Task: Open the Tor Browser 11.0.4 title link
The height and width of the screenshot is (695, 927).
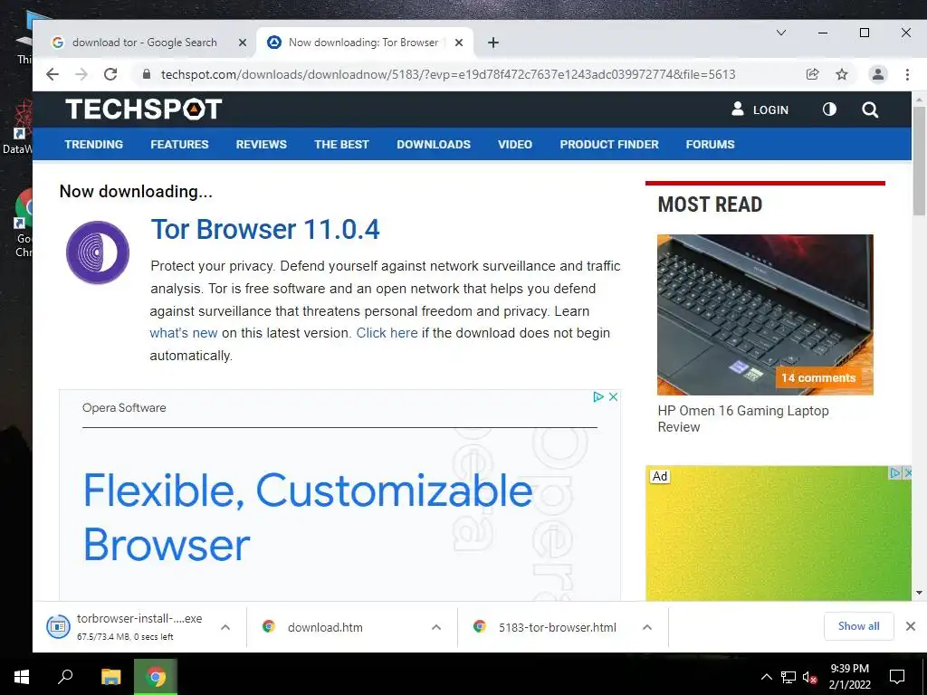Action: coord(265,229)
